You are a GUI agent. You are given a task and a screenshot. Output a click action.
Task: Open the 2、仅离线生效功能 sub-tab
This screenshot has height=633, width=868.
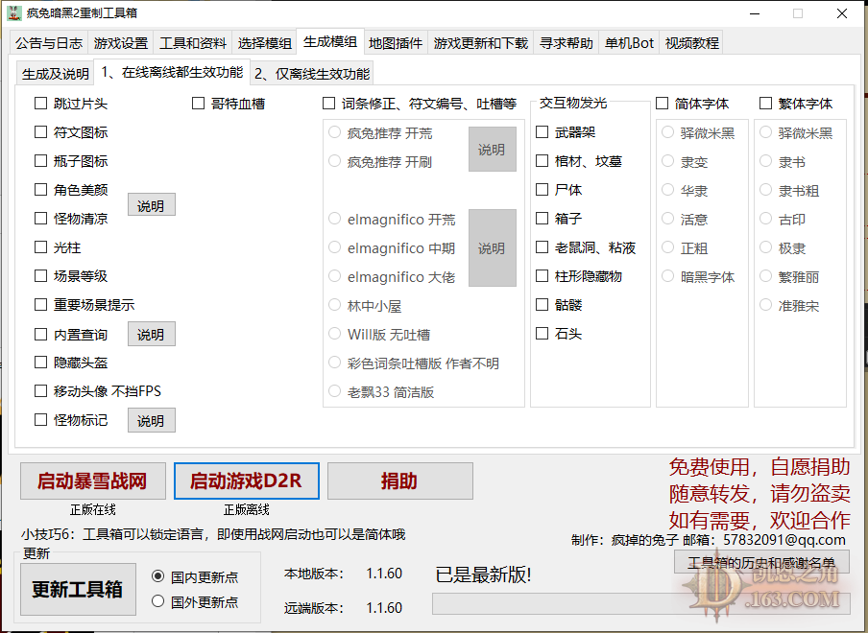click(x=312, y=74)
